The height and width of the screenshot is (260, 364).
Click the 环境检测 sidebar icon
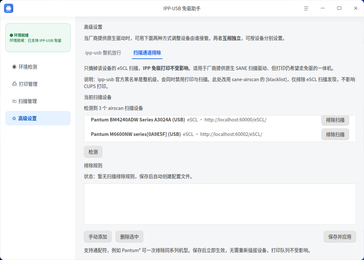pos(14,67)
